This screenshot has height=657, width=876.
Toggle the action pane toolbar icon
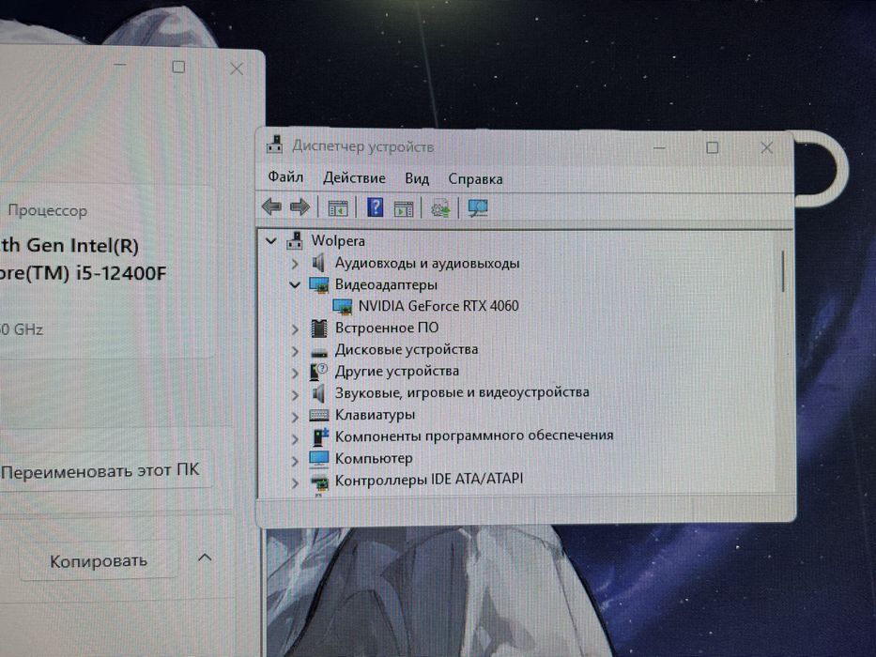[404, 208]
